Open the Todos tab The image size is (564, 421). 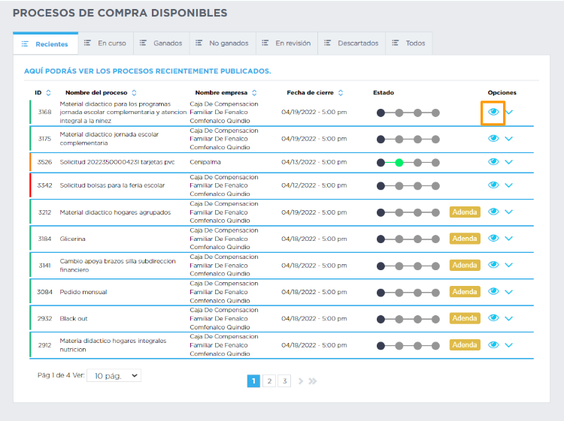[x=408, y=43]
